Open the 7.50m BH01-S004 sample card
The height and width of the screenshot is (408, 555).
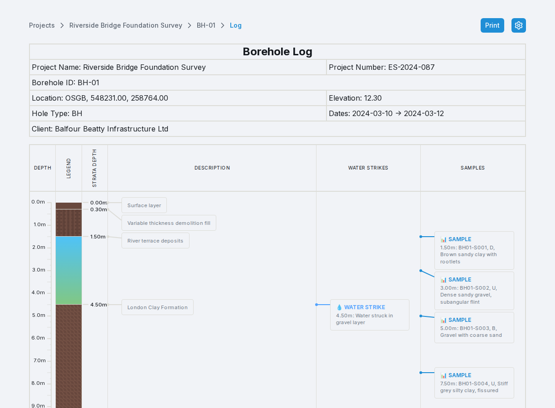point(474,383)
